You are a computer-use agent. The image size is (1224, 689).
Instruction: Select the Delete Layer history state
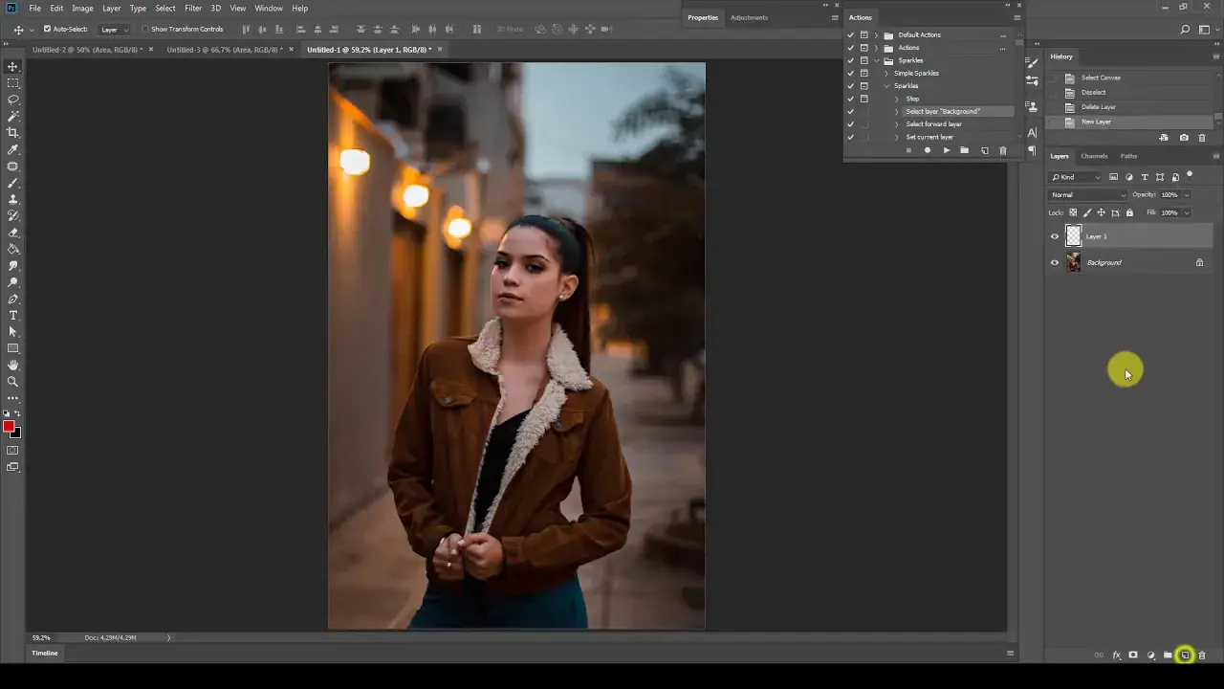coord(1099,107)
